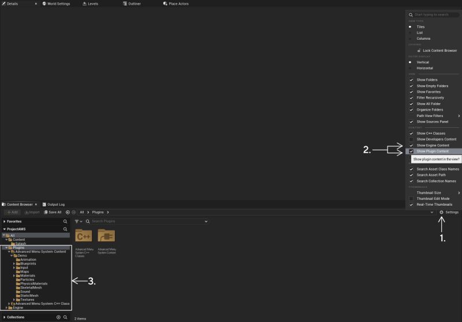Toggle Show Folders checkbox
Image resolution: width=462 pixels, height=322 pixels.
(x=411, y=80)
